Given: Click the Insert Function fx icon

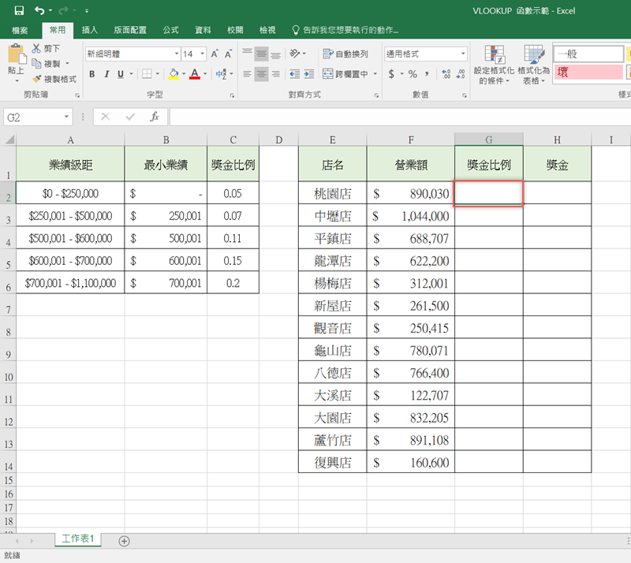Looking at the screenshot, I should 155,117.
